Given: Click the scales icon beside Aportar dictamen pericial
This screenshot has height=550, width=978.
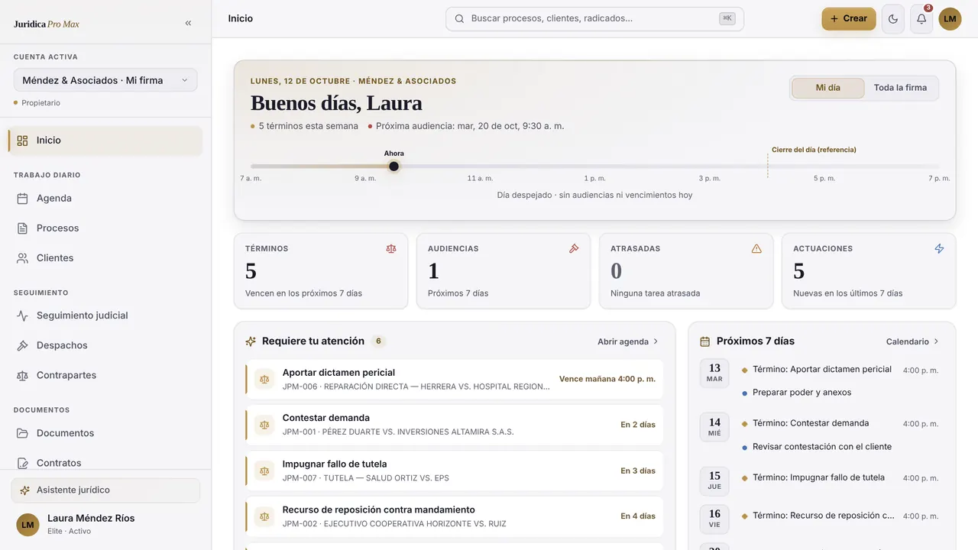Looking at the screenshot, I should (264, 379).
